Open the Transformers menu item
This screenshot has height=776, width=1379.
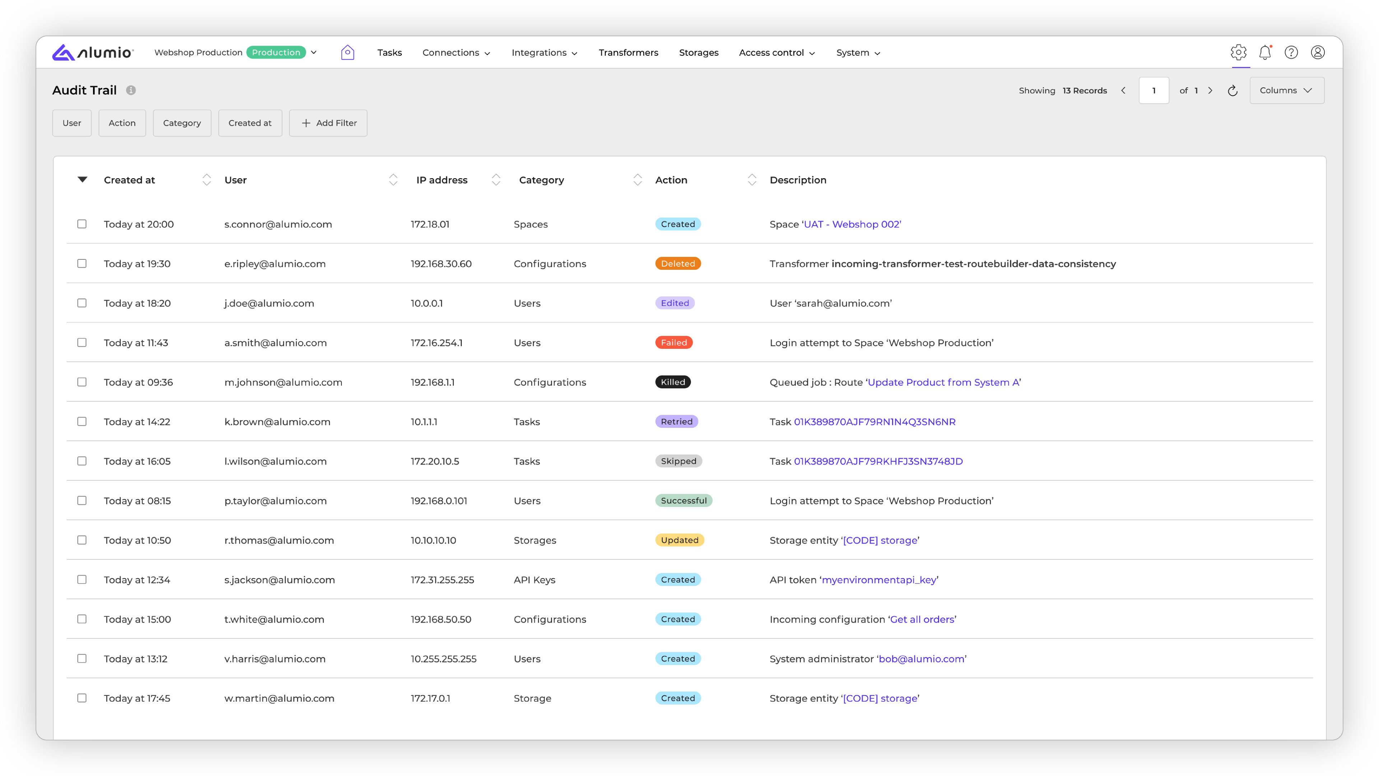628,52
